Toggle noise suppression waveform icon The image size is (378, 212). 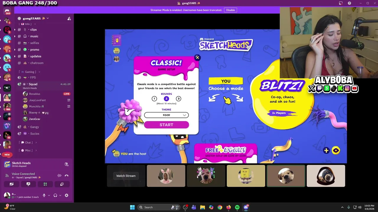(x=59, y=175)
